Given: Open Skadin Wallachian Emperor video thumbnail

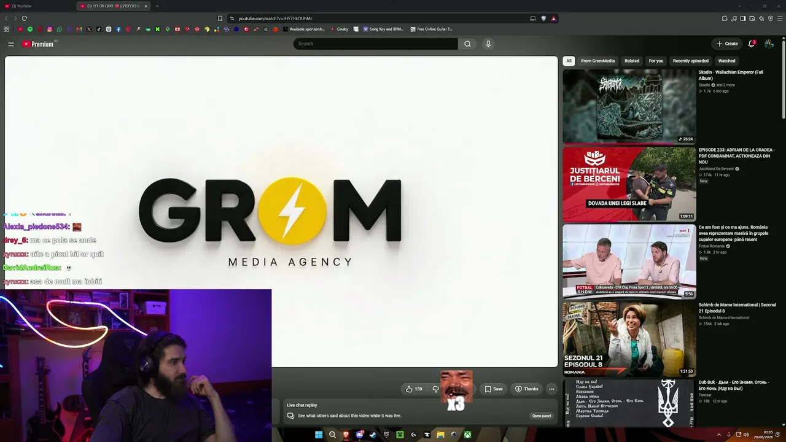Looking at the screenshot, I should [x=629, y=106].
